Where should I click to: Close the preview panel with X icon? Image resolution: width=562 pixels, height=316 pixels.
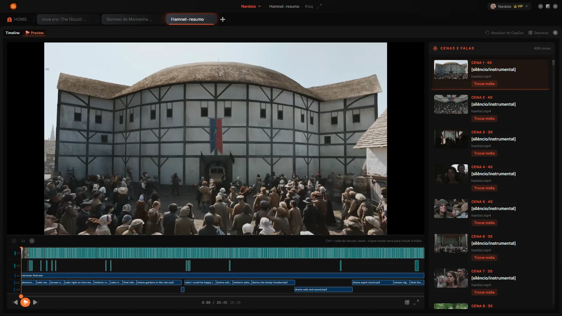(555, 33)
